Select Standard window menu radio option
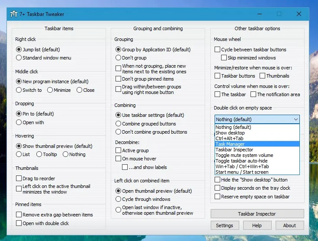The height and width of the screenshot is (241, 318). click(19, 58)
